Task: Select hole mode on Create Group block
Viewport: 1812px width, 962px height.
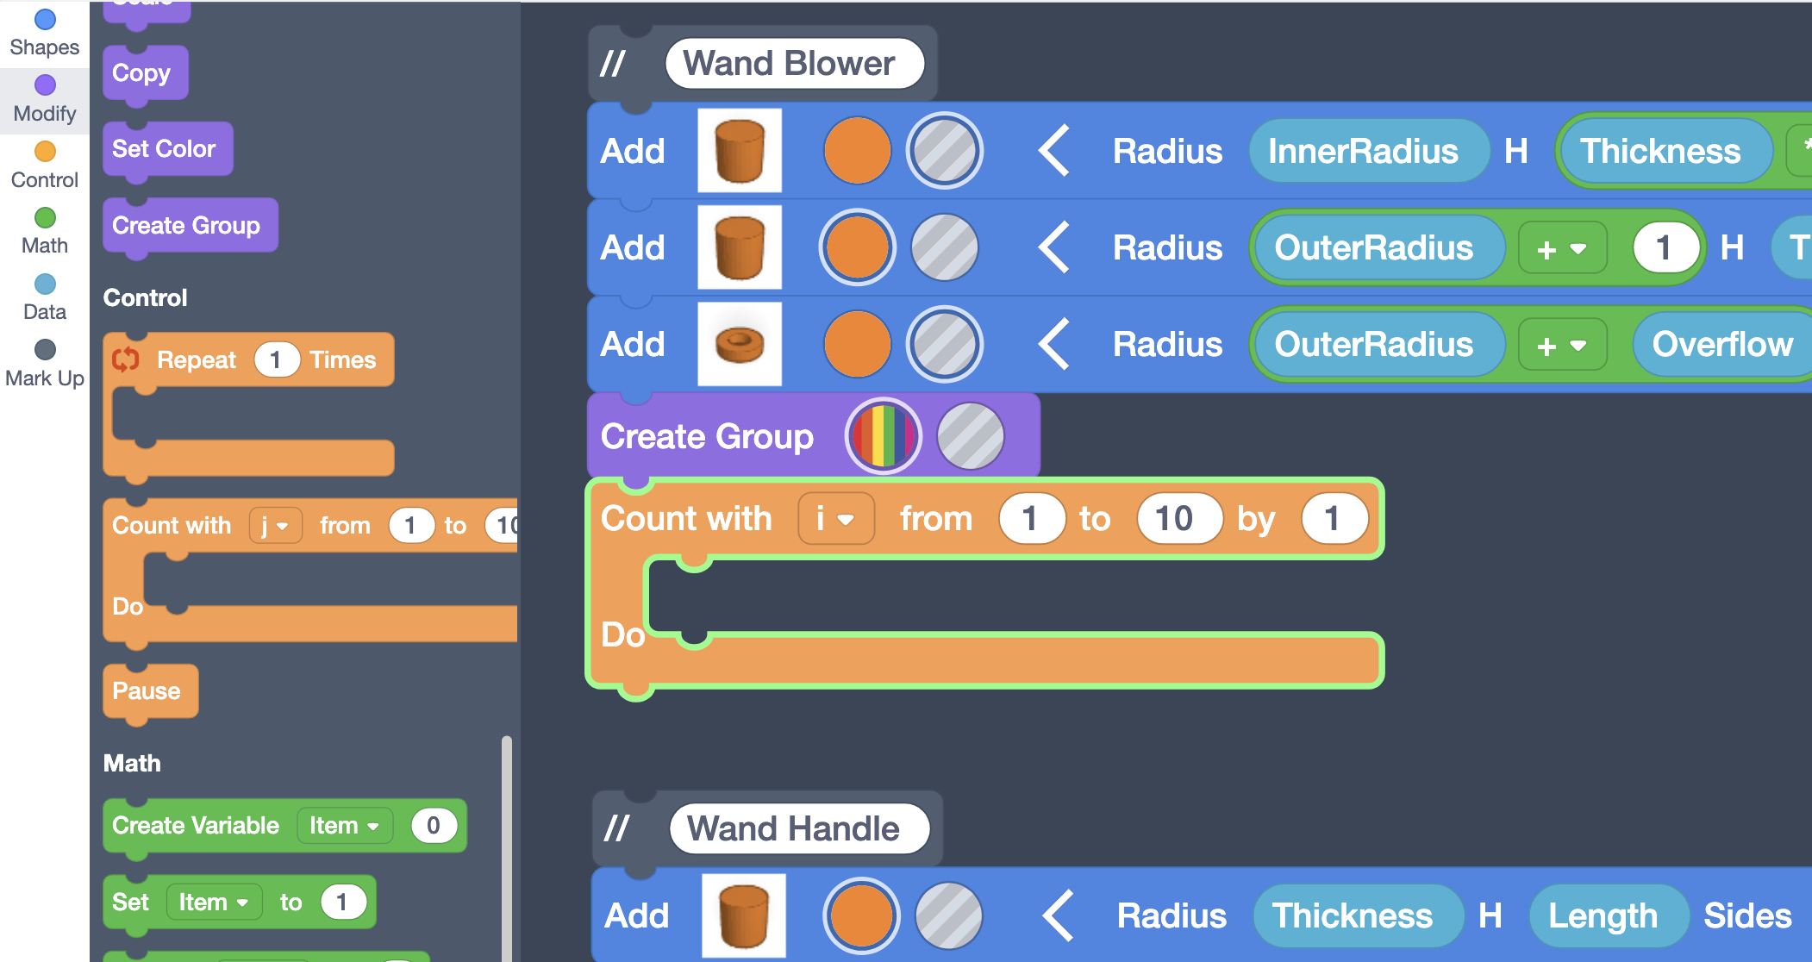Action: [x=971, y=436]
